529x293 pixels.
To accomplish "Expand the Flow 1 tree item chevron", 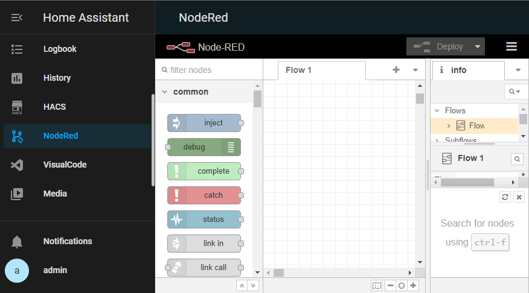I will [x=448, y=125].
